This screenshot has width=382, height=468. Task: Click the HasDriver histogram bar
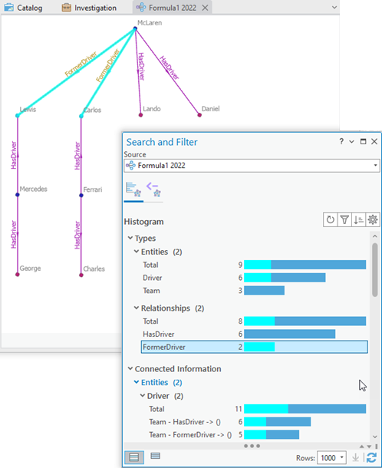tap(289, 334)
